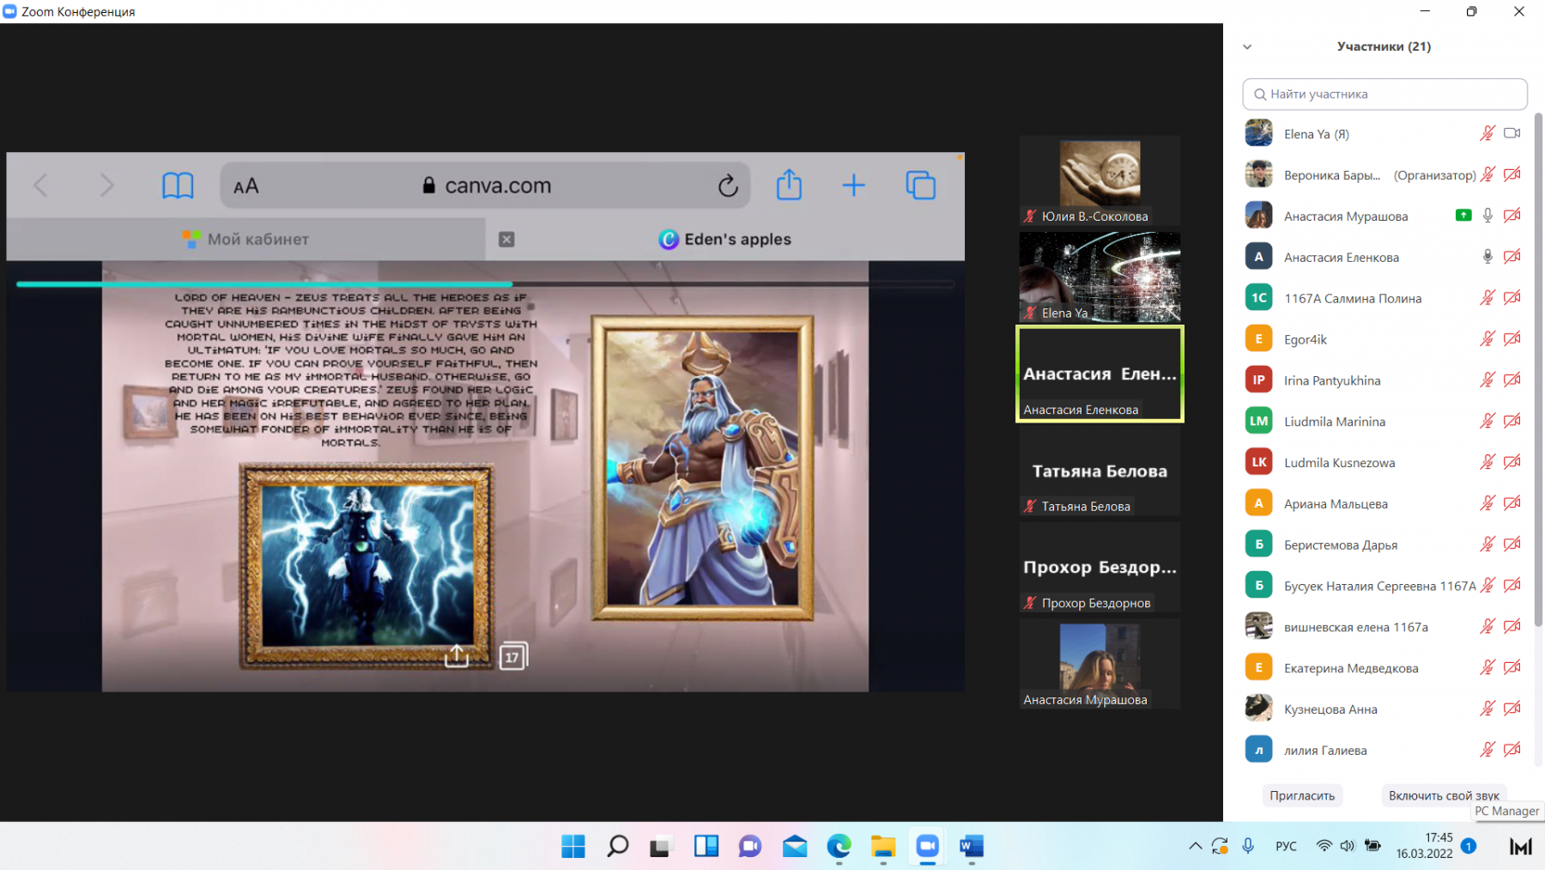Image resolution: width=1545 pixels, height=870 pixels.
Task: Open the clock showing 17:45 16.03.2022
Action: 1425,846
